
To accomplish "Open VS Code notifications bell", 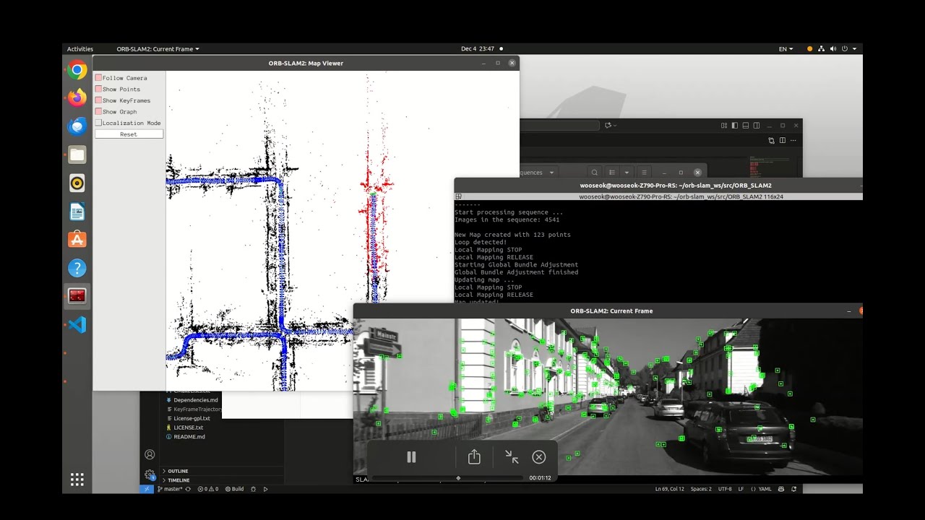I will (794, 489).
